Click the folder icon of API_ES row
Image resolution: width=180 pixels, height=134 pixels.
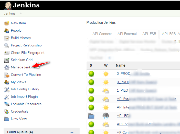[x=91, y=116]
